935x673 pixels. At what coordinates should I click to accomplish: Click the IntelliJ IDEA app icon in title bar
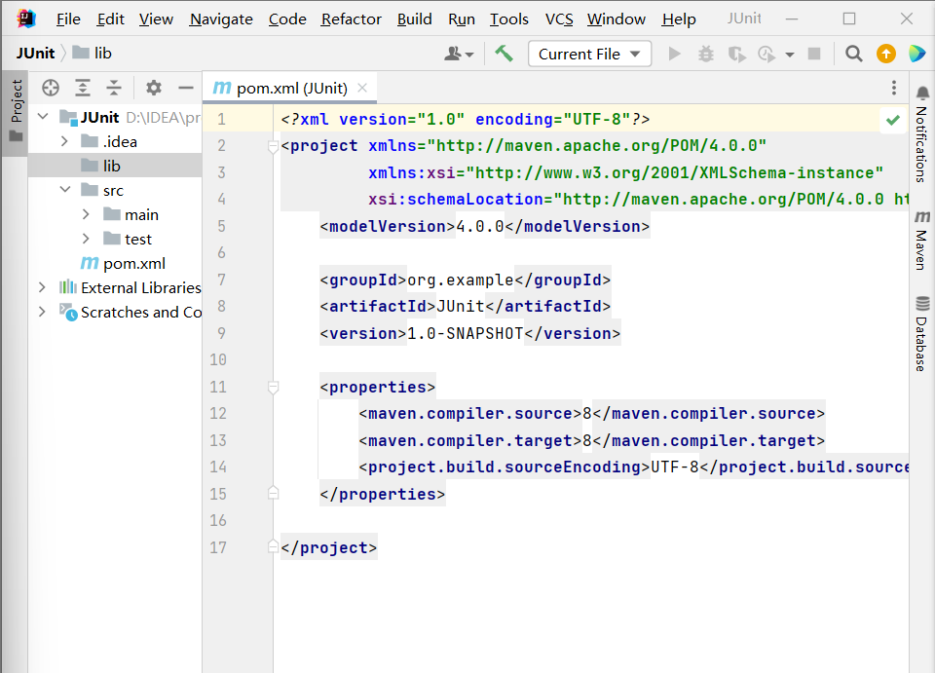(x=26, y=19)
